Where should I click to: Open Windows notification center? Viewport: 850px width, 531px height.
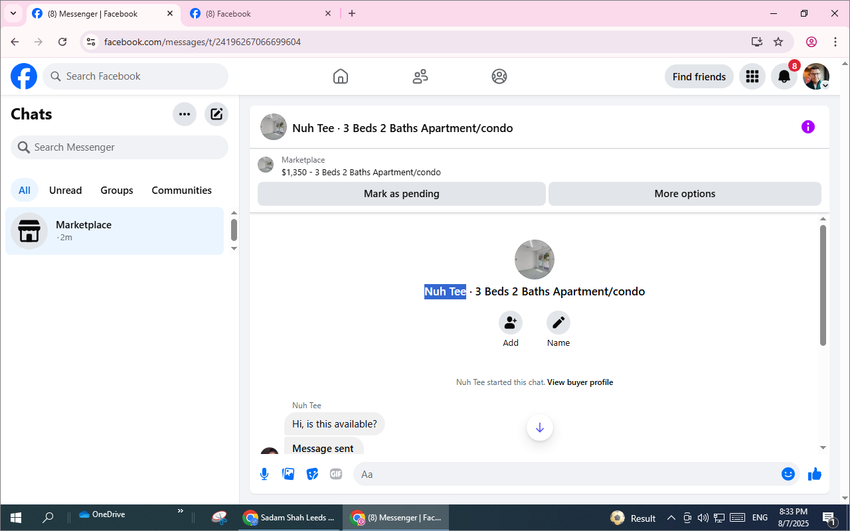click(829, 518)
